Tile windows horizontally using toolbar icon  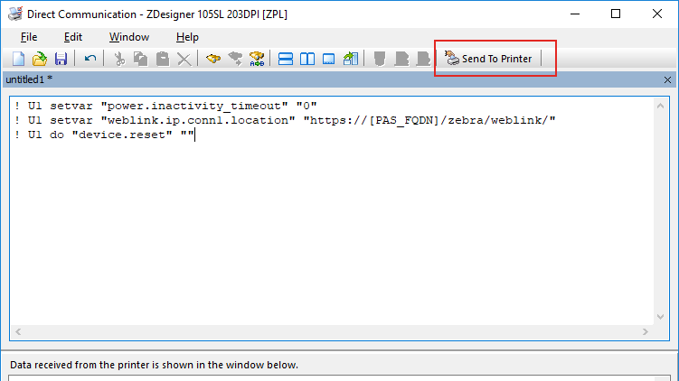point(286,59)
